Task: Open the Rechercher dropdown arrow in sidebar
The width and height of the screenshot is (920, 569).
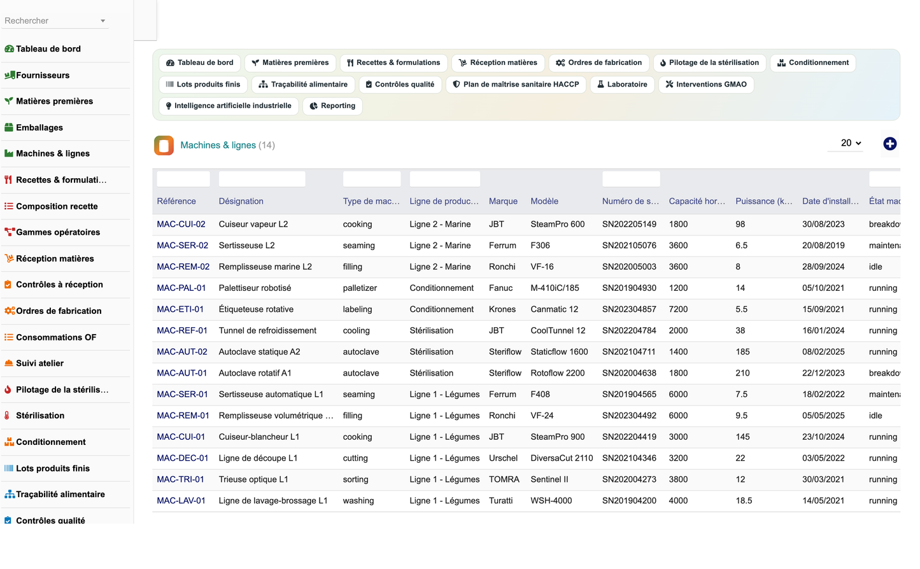Action: click(103, 21)
